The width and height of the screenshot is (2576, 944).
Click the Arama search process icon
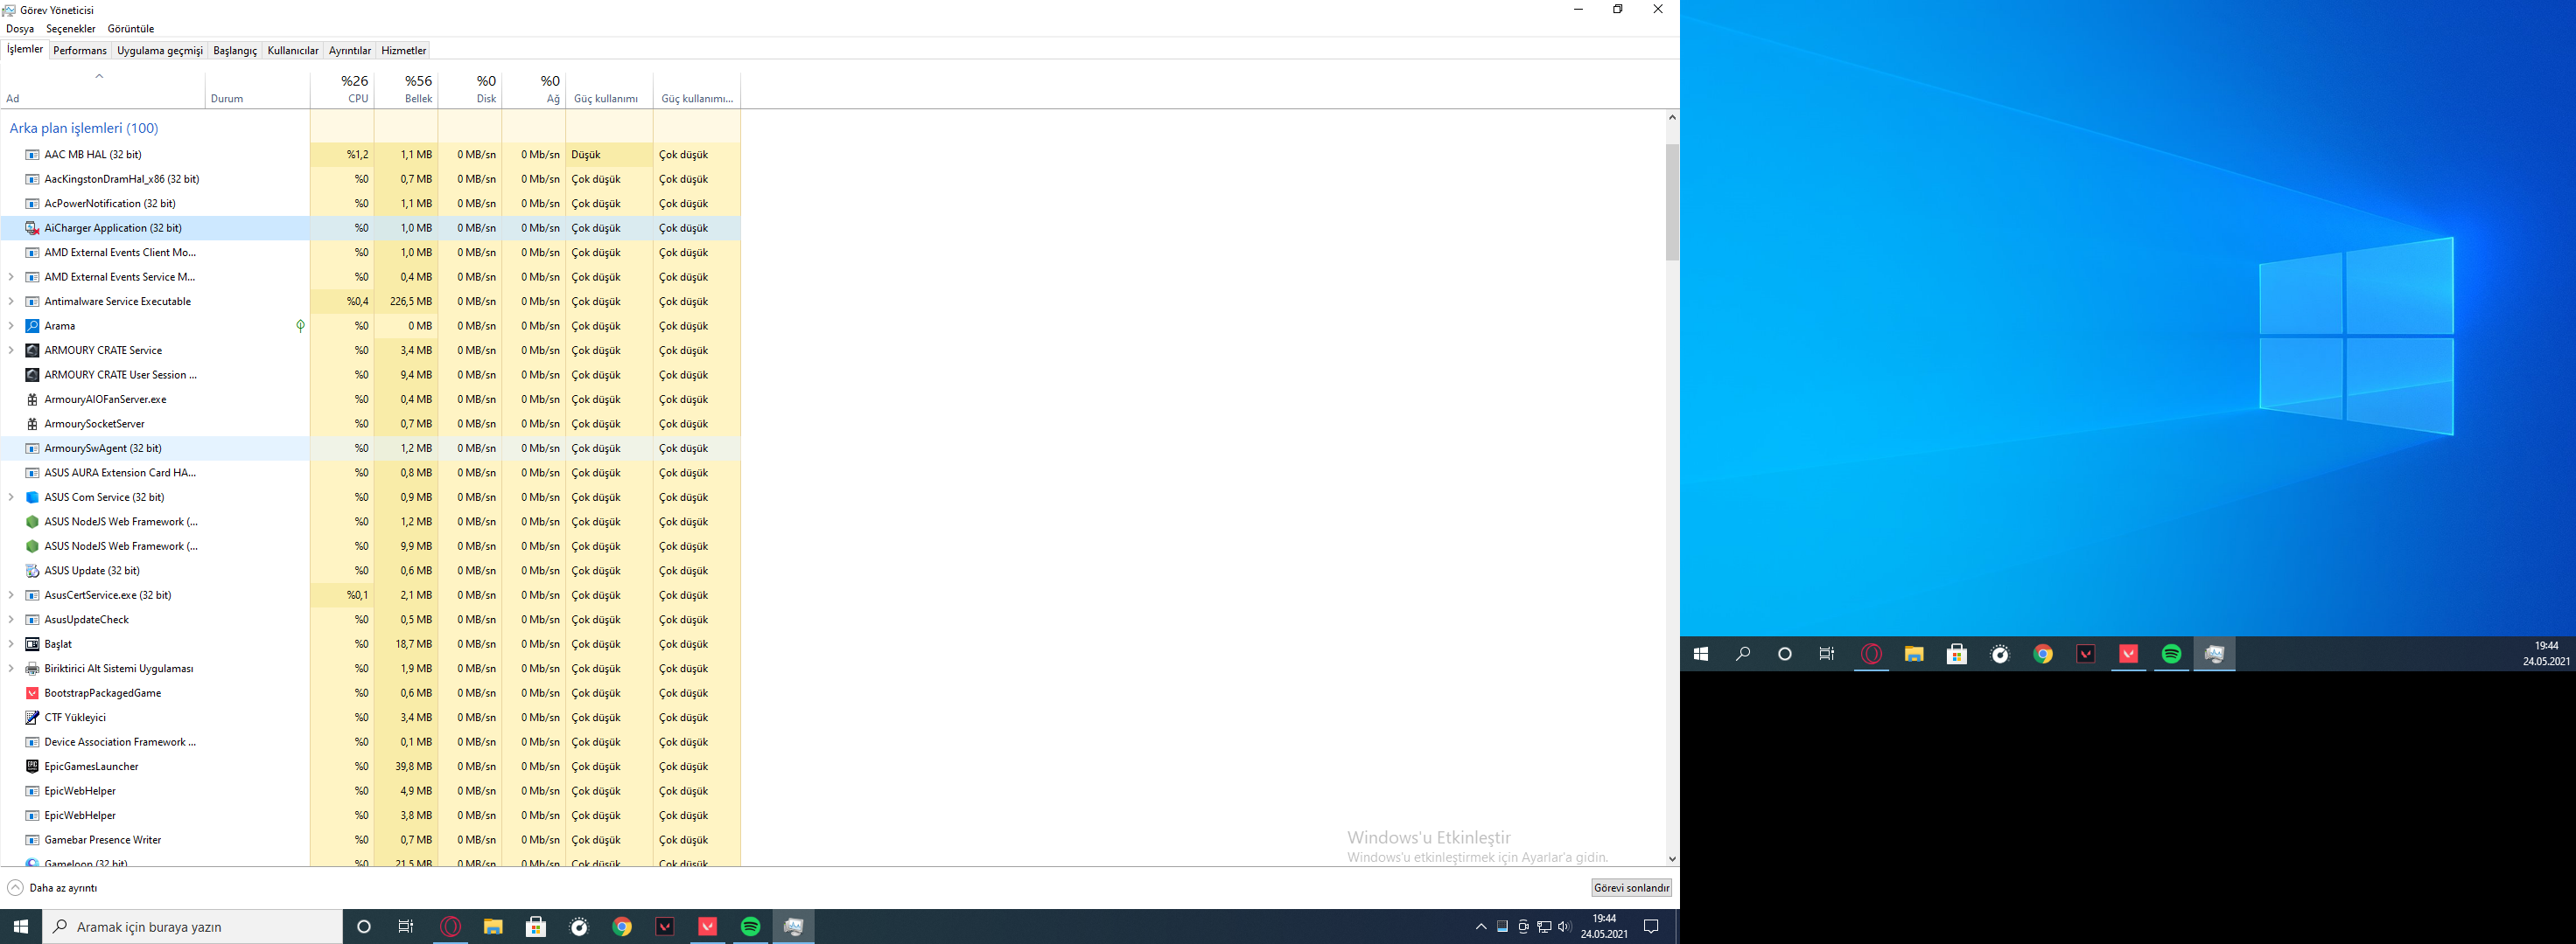pos(32,326)
